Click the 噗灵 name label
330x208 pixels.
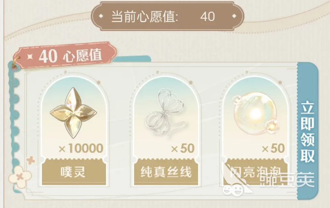coord(73,172)
